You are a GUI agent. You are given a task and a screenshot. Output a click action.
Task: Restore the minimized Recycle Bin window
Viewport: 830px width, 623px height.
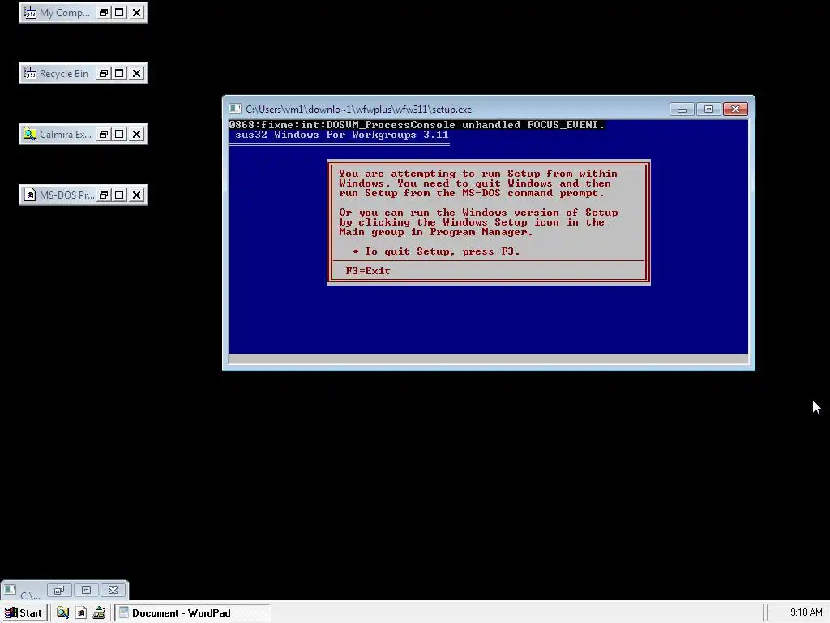coord(104,74)
